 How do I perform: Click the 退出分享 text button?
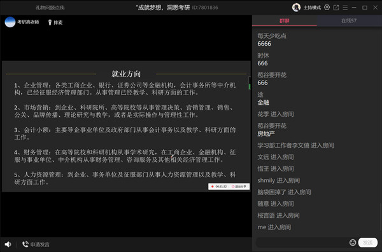click(x=241, y=187)
